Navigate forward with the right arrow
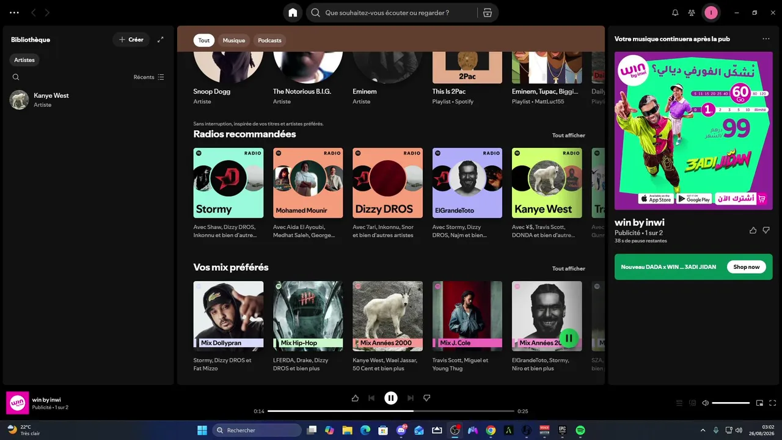Screen dimensions: 782x440 tap(48, 13)
